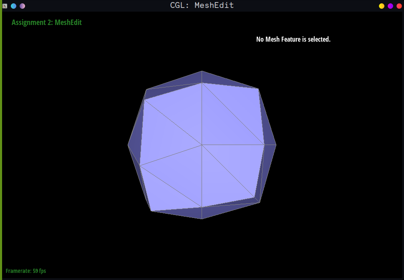Pick the rightmost vertex of the mesh
Image resolution: width=404 pixels, height=280 pixels.
click(276, 145)
